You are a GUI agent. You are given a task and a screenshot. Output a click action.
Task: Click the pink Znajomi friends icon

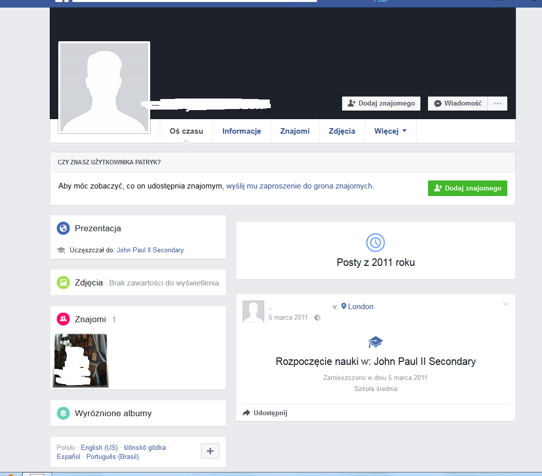coord(63,319)
